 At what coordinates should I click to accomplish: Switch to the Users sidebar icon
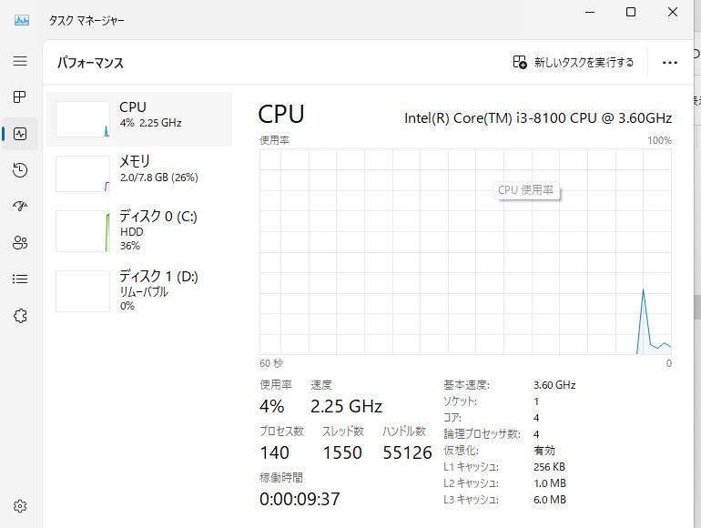(x=20, y=243)
